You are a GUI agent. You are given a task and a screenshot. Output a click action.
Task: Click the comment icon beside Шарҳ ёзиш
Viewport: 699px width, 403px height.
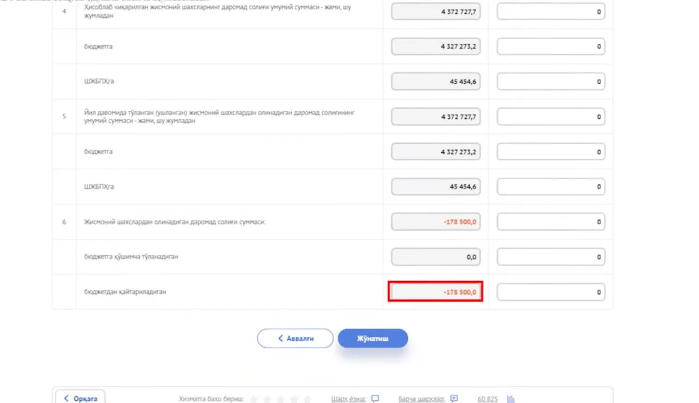coord(375,399)
